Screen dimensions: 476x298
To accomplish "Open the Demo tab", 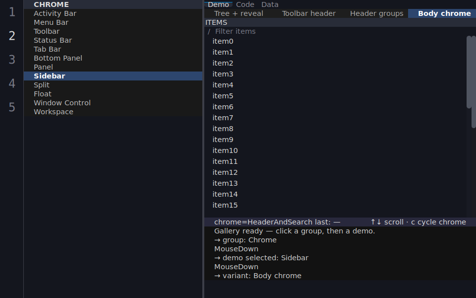I will (218, 4).
